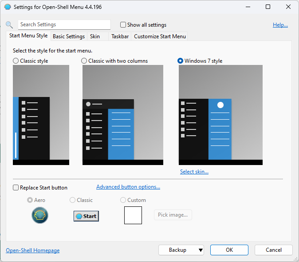Click the 'Select the style for the start menu.' text
299x262 pixels.
pyautogui.click(x=52, y=51)
